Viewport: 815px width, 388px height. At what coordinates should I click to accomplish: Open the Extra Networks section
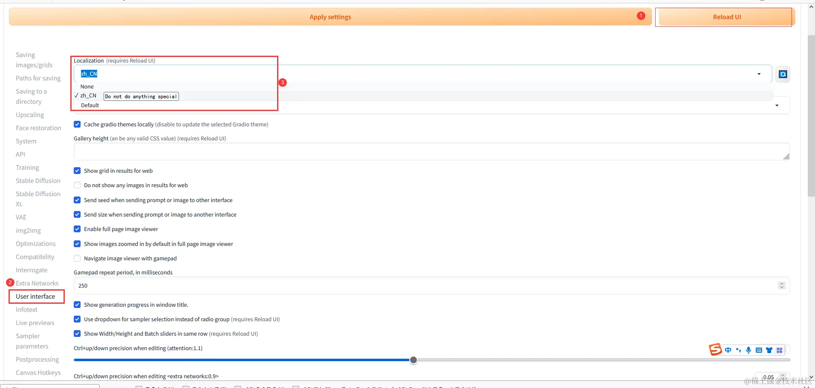(37, 283)
